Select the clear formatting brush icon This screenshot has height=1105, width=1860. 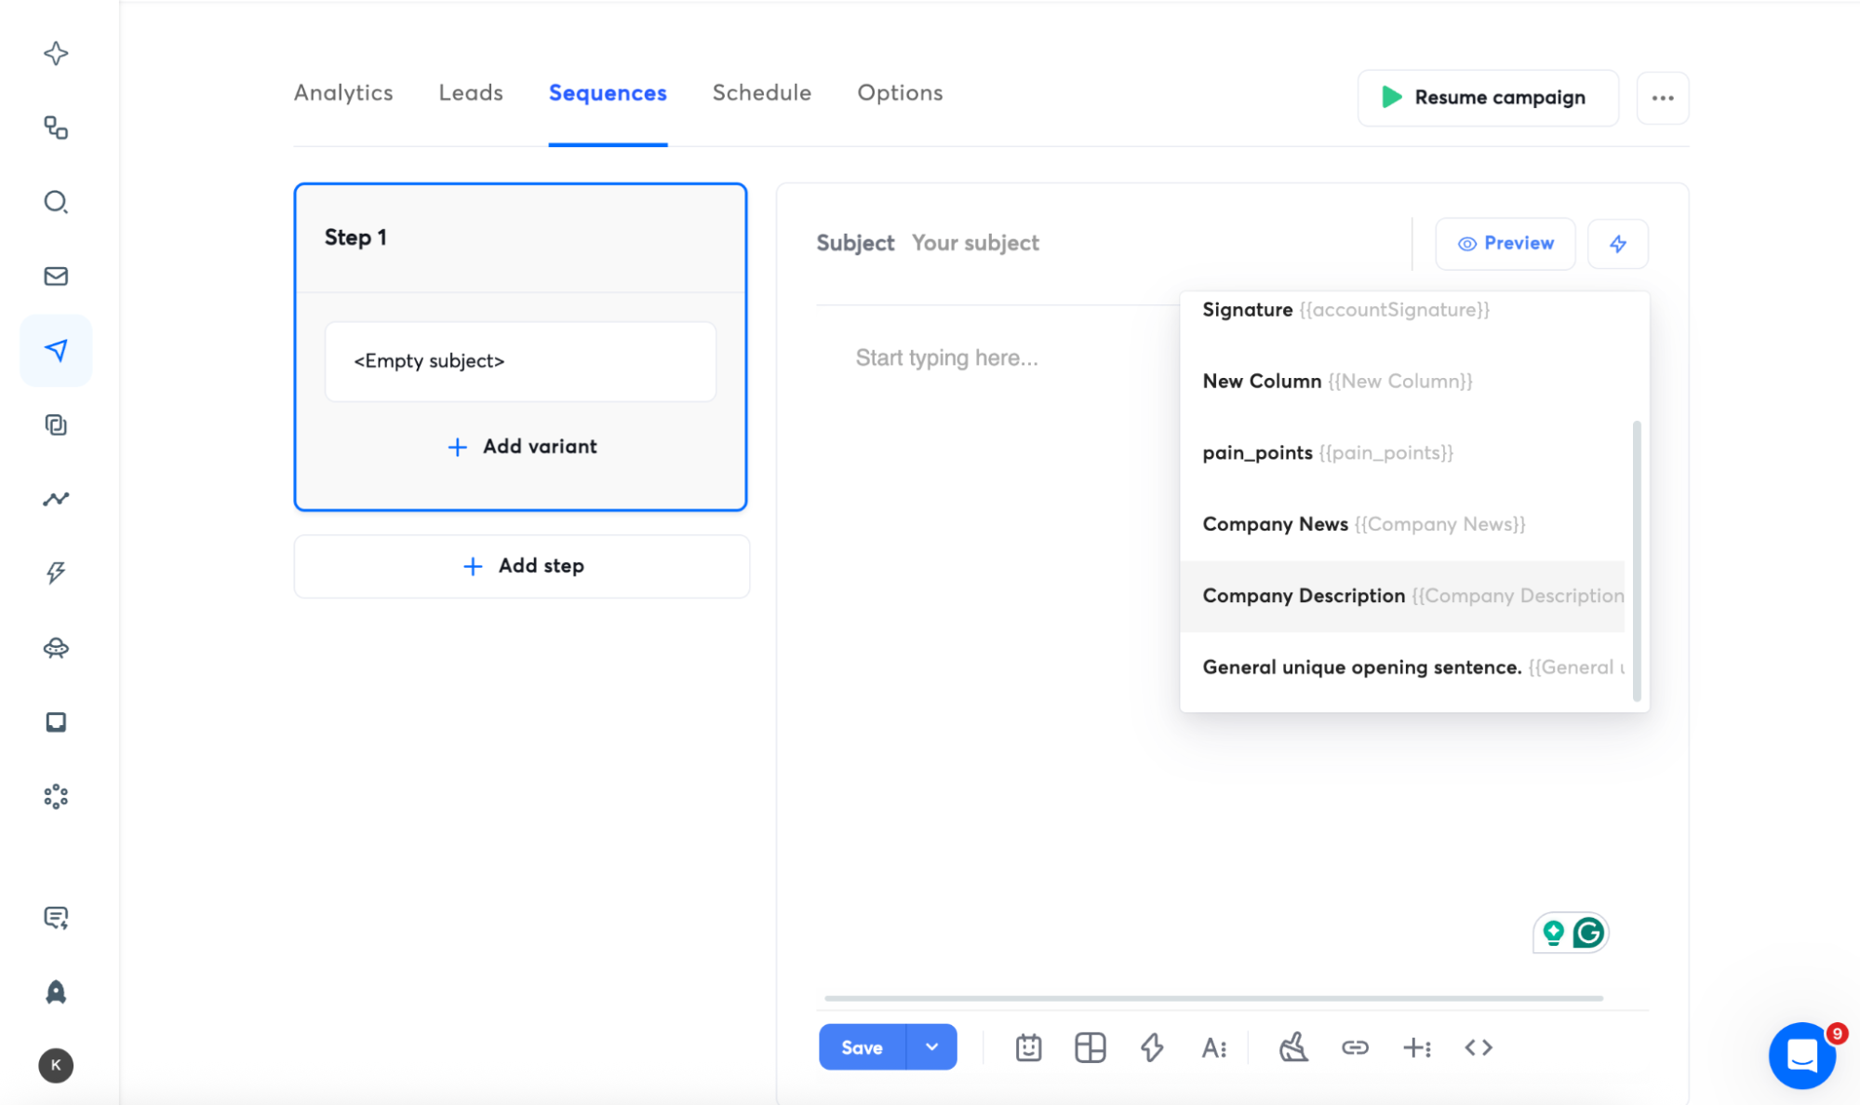1291,1046
